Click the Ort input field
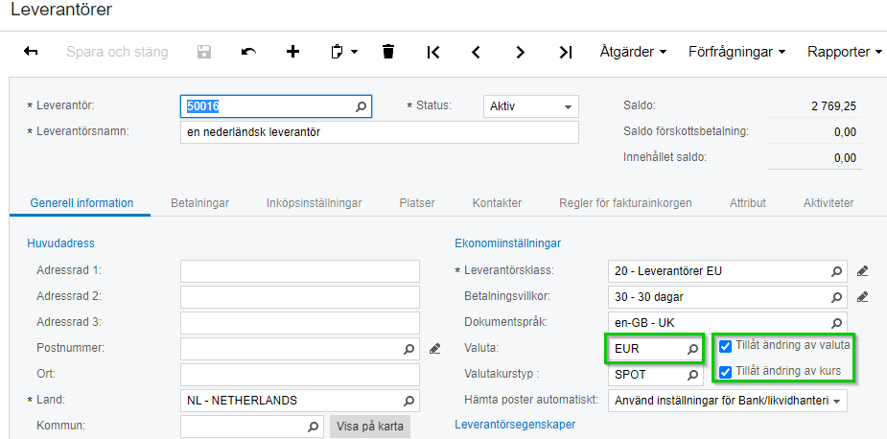 [x=300, y=375]
